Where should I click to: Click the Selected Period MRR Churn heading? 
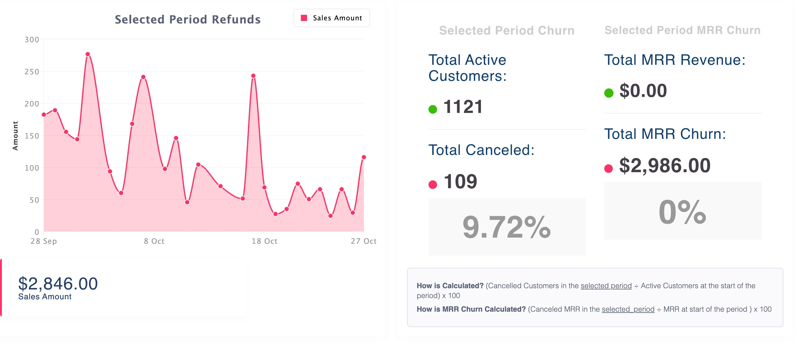pos(682,30)
